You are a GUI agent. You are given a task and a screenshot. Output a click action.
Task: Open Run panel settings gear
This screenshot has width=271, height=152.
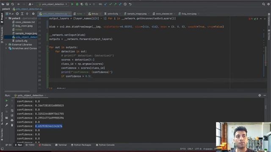[260, 95]
